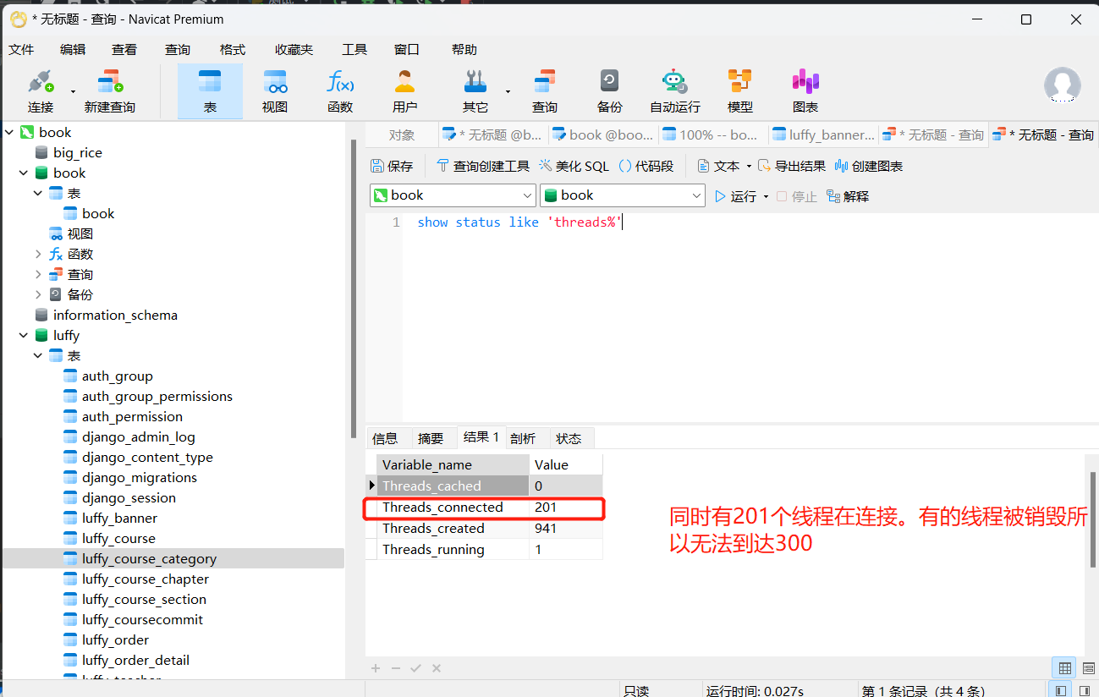Click the 创建图表 create chart icon
1099x697 pixels.
[x=869, y=166]
